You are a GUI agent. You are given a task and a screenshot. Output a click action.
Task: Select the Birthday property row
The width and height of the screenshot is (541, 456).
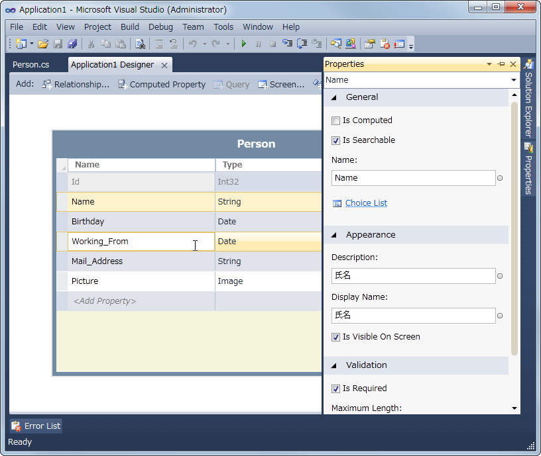click(189, 222)
